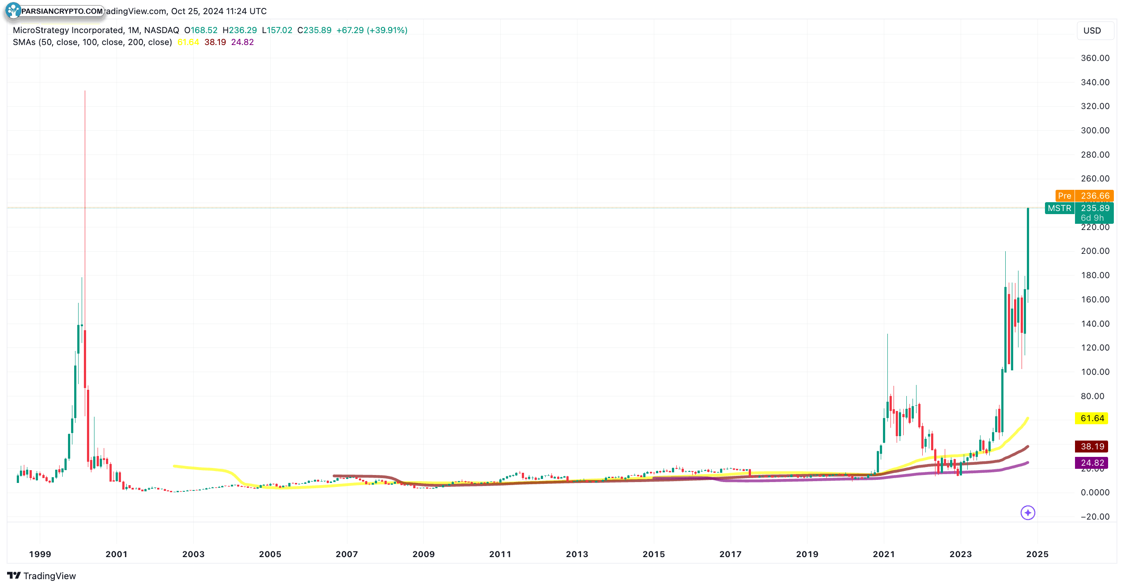Click the 360.00 price axis label
Image resolution: width=1124 pixels, height=588 pixels.
click(1095, 58)
